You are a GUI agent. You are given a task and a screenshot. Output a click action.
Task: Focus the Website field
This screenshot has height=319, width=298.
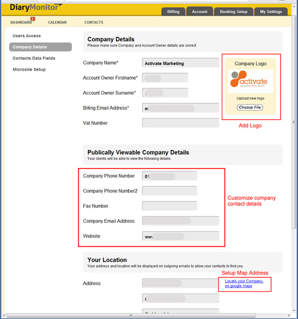(181, 236)
